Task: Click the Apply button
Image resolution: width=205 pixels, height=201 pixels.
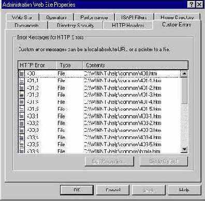Action: pyautogui.click(x=149, y=190)
